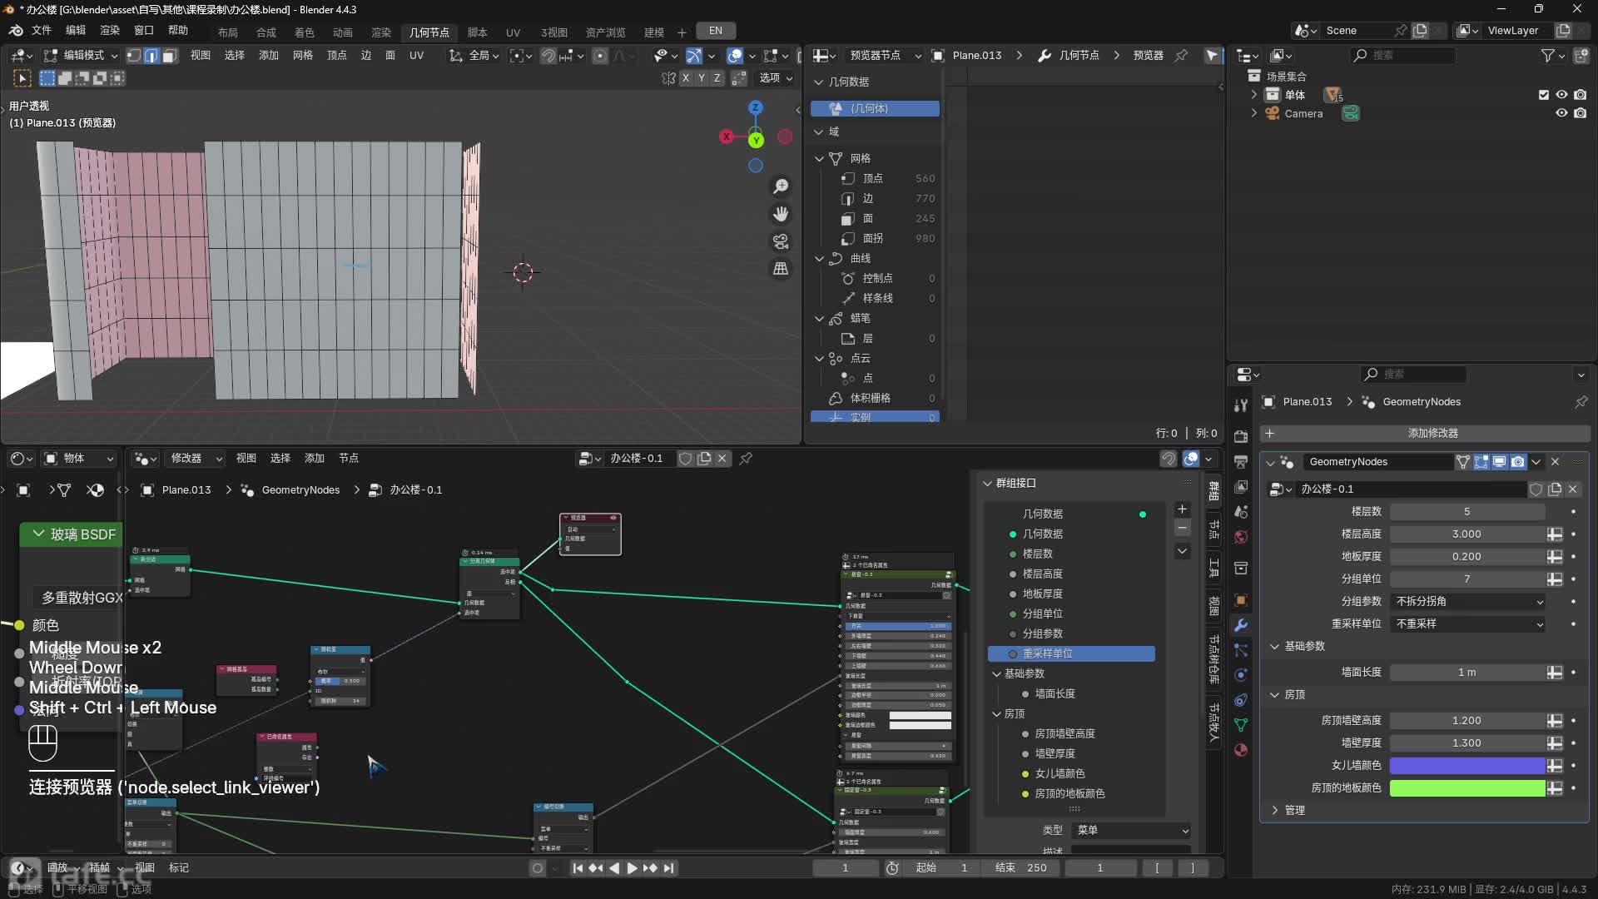The height and width of the screenshot is (899, 1598).
Task: Open the 节点 menu in node editor
Action: click(348, 459)
